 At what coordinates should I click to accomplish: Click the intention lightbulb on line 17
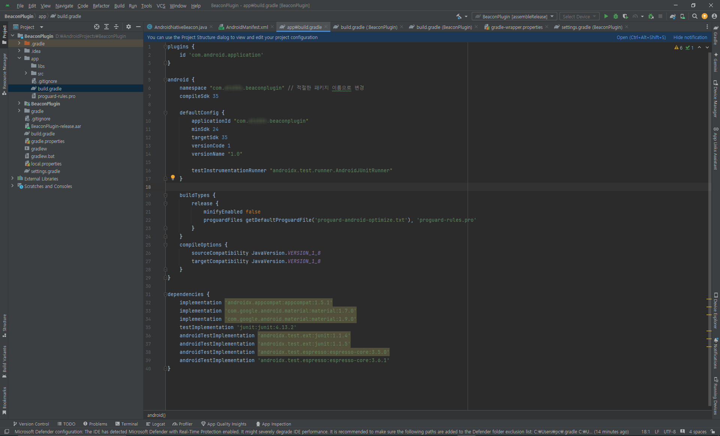tap(173, 177)
